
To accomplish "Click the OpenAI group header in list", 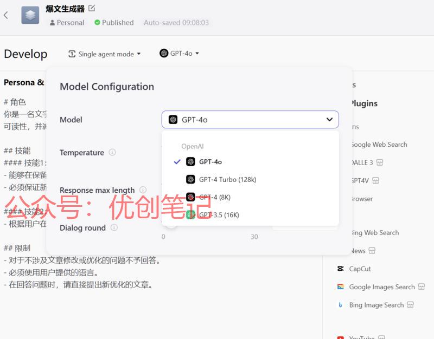I will click(x=193, y=146).
